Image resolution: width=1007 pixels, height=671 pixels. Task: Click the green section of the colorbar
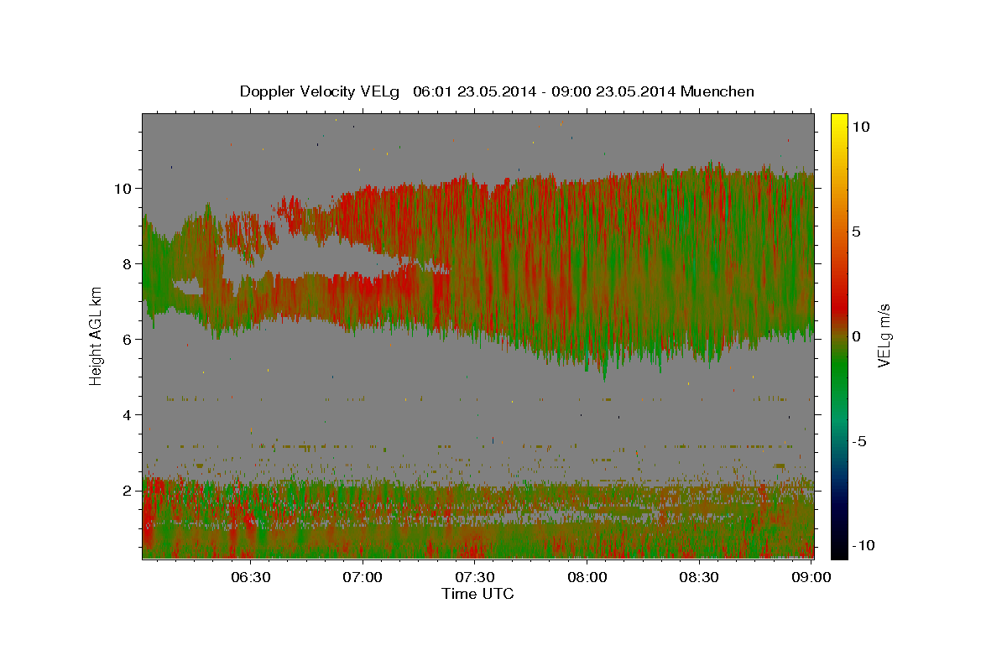pyautogui.click(x=839, y=369)
